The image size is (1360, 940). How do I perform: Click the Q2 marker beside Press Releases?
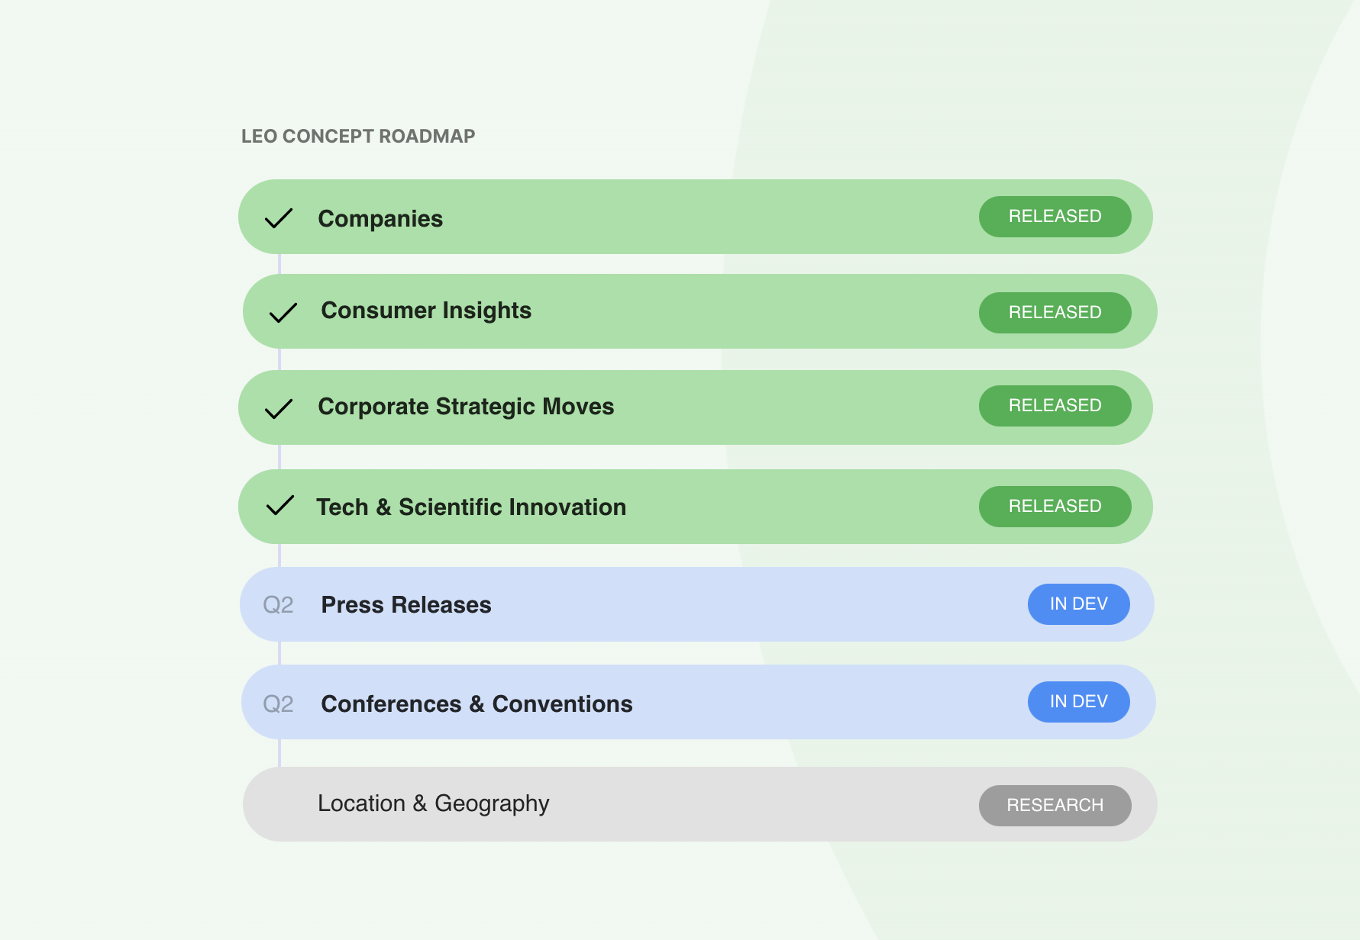(x=278, y=605)
